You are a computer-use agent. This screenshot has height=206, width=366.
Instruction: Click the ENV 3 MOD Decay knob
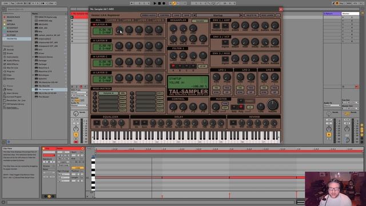pos(255,58)
